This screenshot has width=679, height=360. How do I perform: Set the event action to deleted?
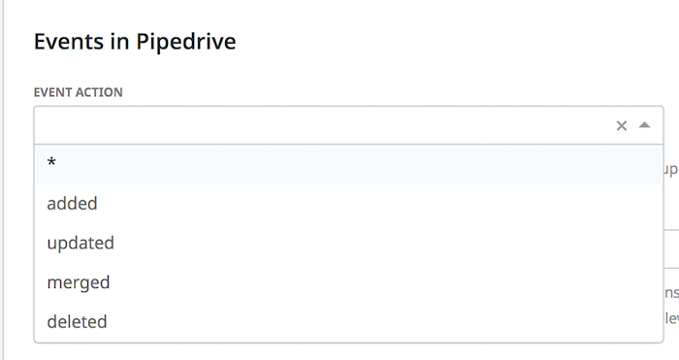348,322
